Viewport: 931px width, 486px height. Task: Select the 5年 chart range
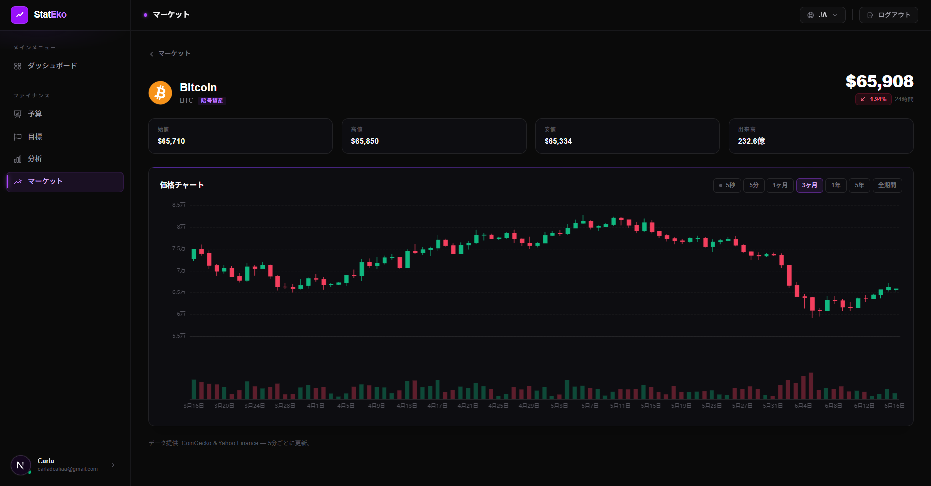point(859,185)
